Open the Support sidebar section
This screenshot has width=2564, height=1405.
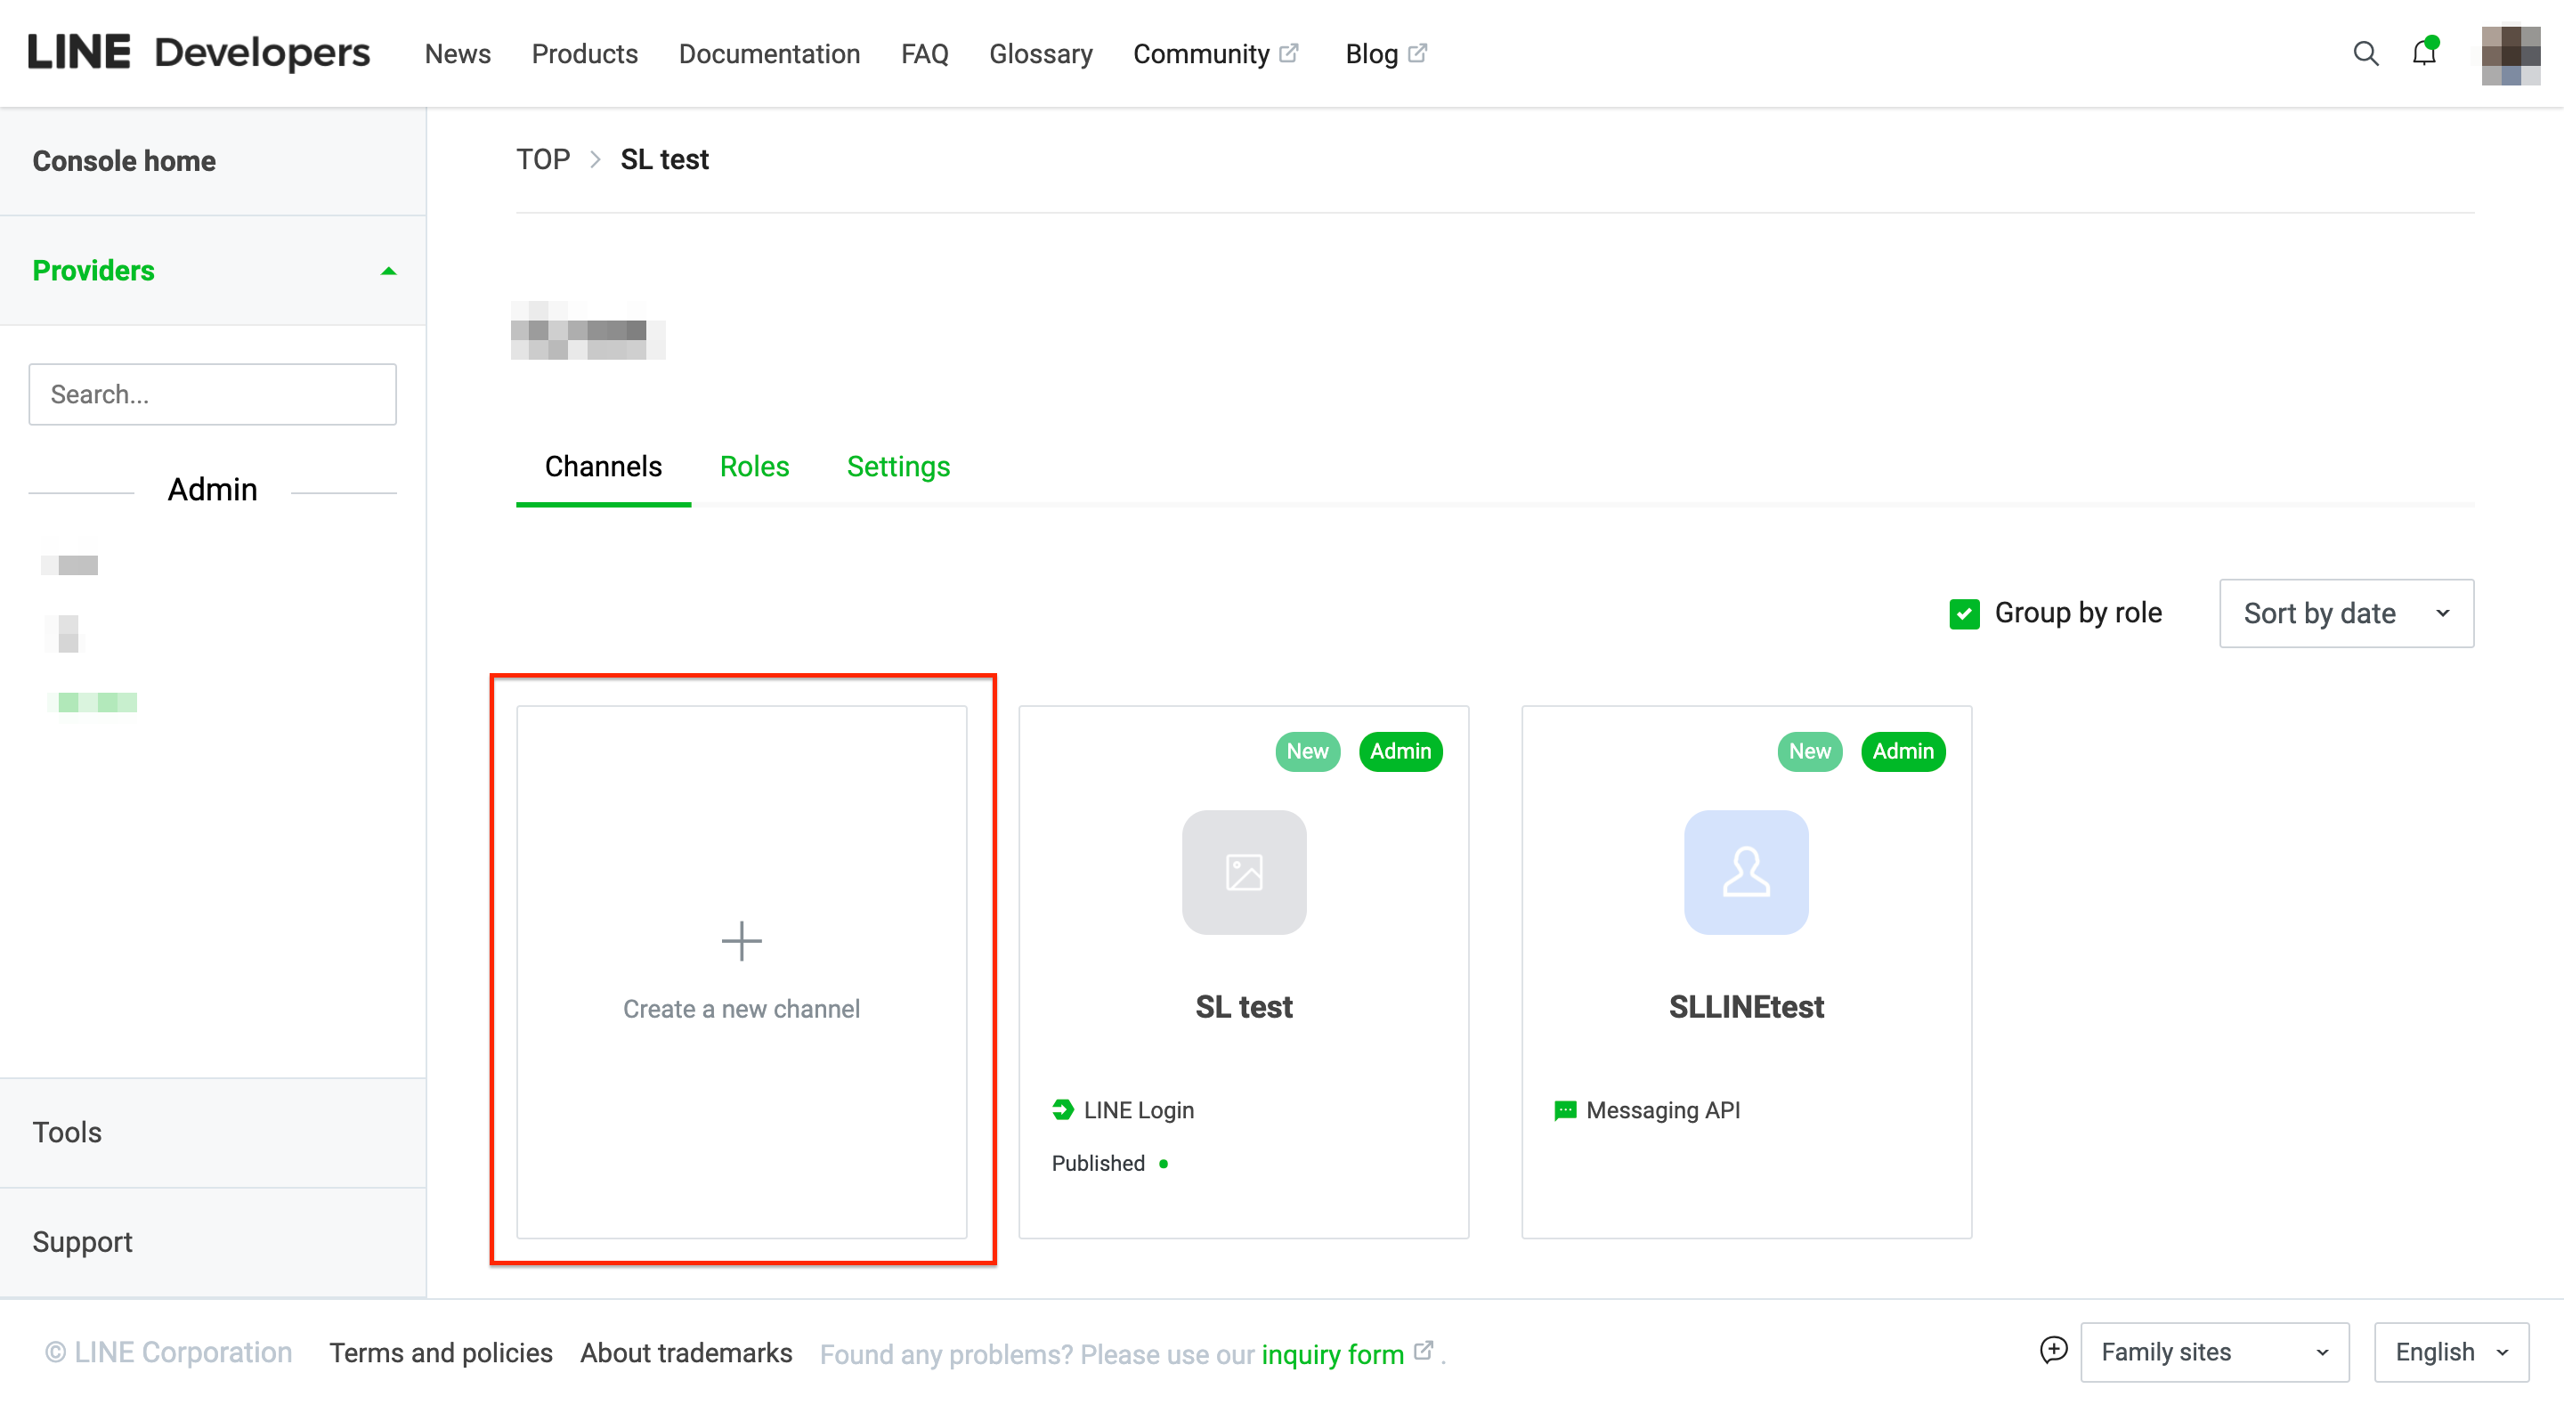213,1242
